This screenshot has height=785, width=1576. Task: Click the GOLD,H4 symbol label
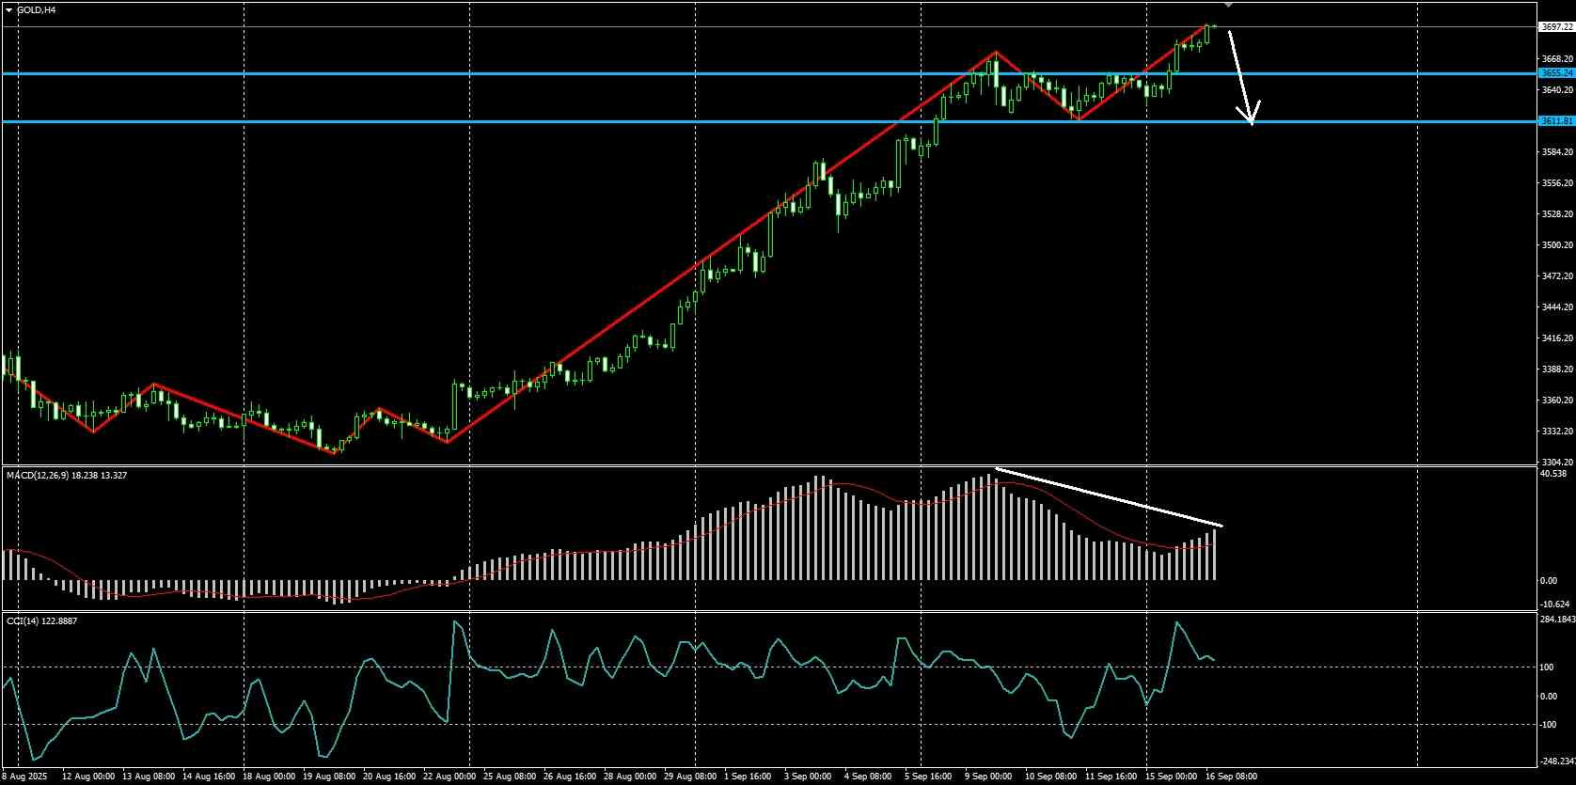click(x=36, y=9)
